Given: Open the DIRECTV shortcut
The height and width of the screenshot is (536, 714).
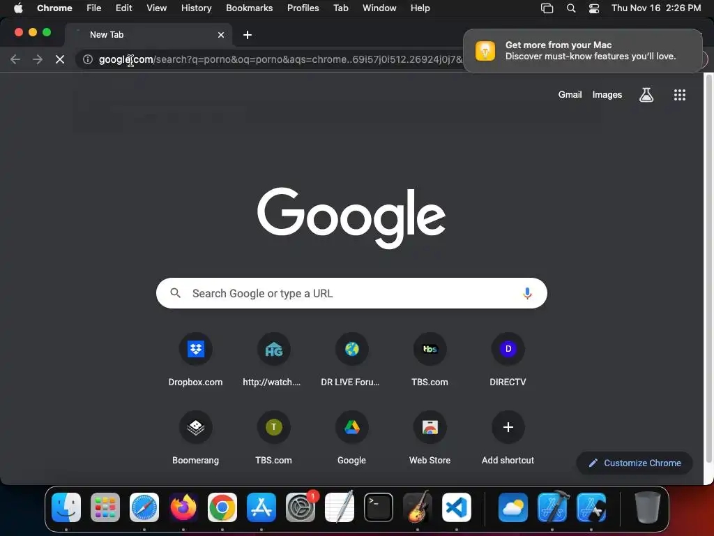Looking at the screenshot, I should tap(508, 349).
